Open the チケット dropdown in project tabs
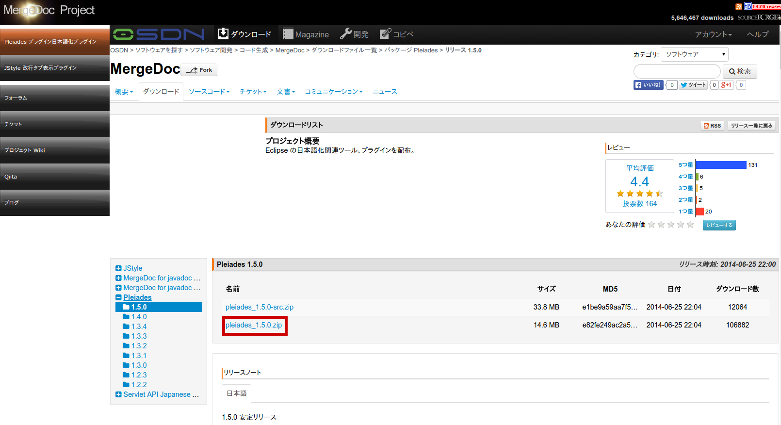781x425 pixels. (x=253, y=92)
